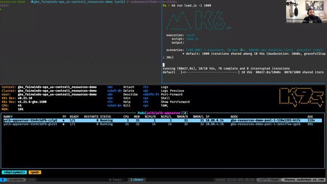Click the RESTARTS column header
Image resolution: width=327 pixels, height=184 pixels.
[91, 117]
